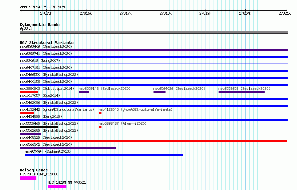Click the nsv6564026 (Sedlazeck2020) label
This screenshot has height=190, width=297.
(x=179, y=89)
